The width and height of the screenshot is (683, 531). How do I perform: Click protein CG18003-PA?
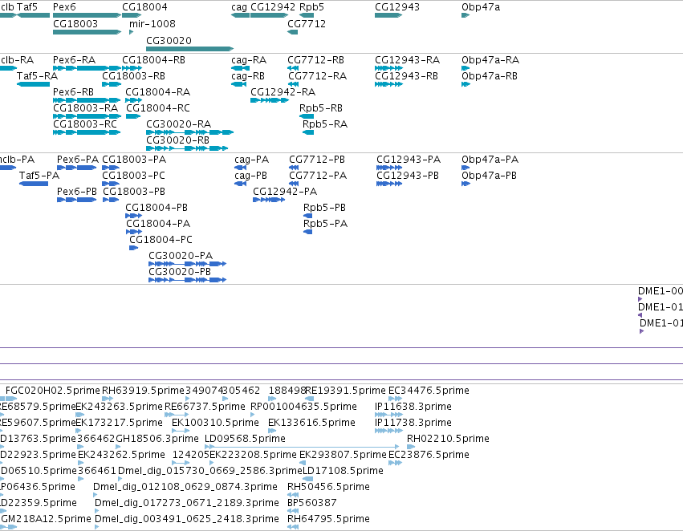tap(134, 160)
